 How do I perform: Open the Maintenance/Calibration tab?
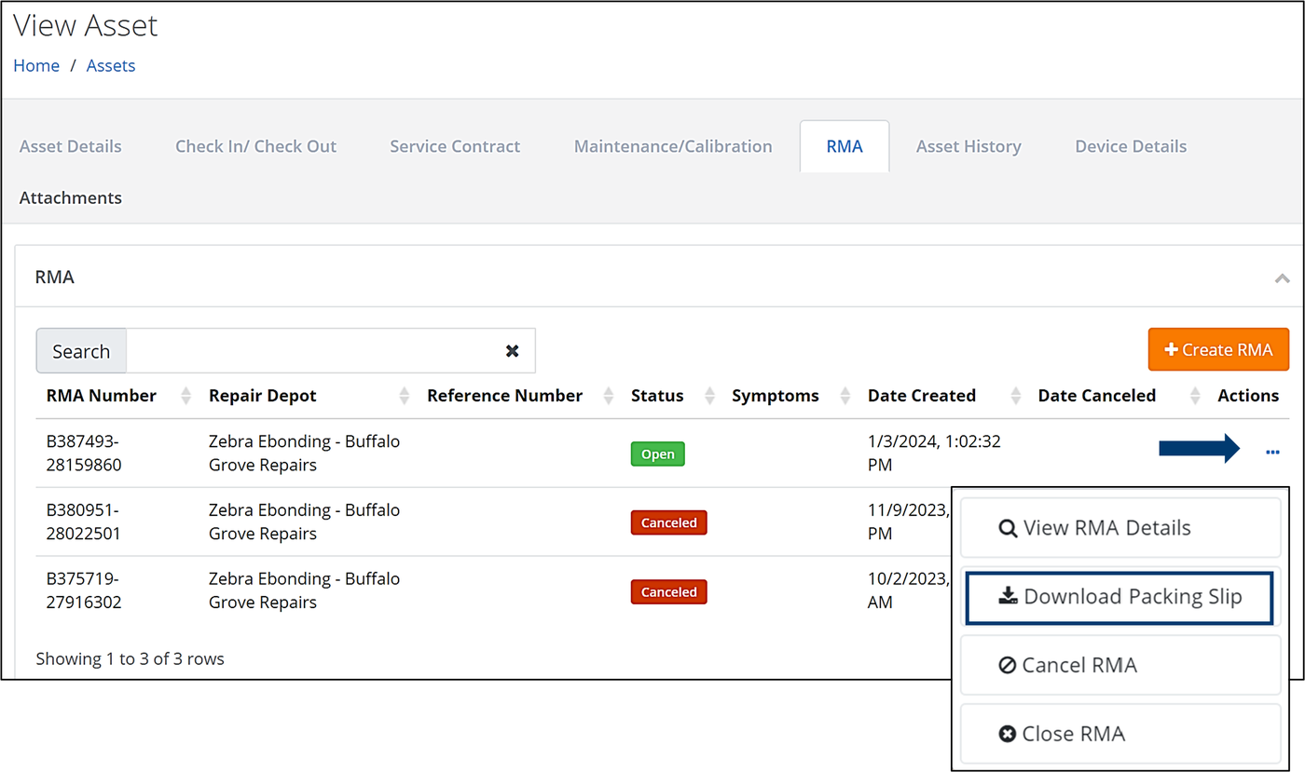click(673, 146)
